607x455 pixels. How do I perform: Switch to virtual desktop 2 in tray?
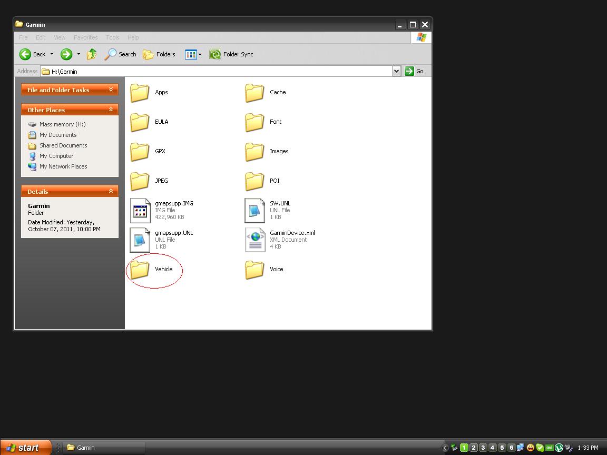pos(474,448)
